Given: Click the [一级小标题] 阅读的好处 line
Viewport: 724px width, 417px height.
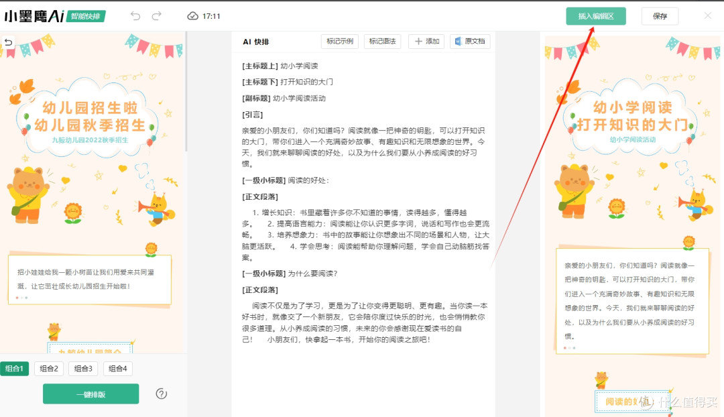Looking at the screenshot, I should click(286, 180).
